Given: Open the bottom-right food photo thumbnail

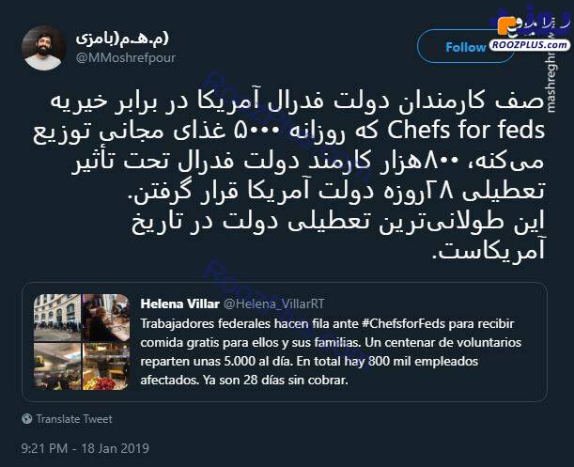Looking at the screenshot, I should tap(106, 366).
